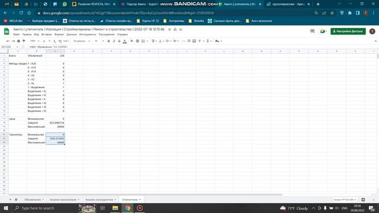Viewport: 379px width, 213px height.
Task: Open the Google Sheets home icon
Action: click(7, 31)
